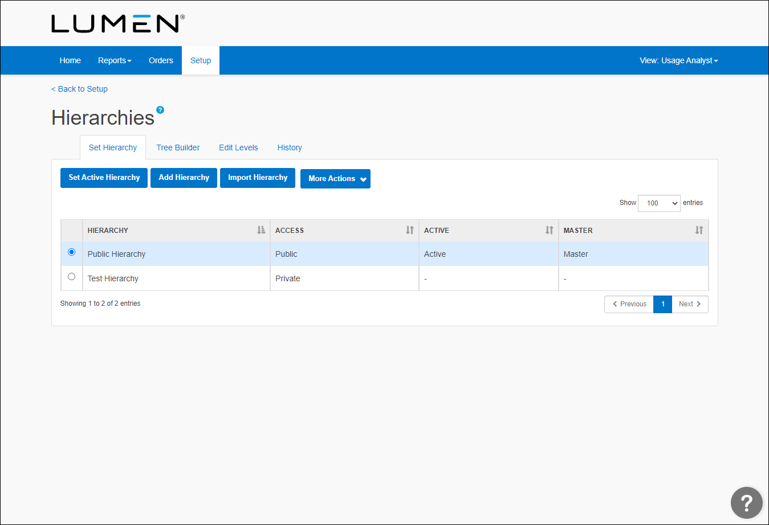The height and width of the screenshot is (525, 769).
Task: Select the Public Hierarchy radio button
Action: (x=72, y=252)
